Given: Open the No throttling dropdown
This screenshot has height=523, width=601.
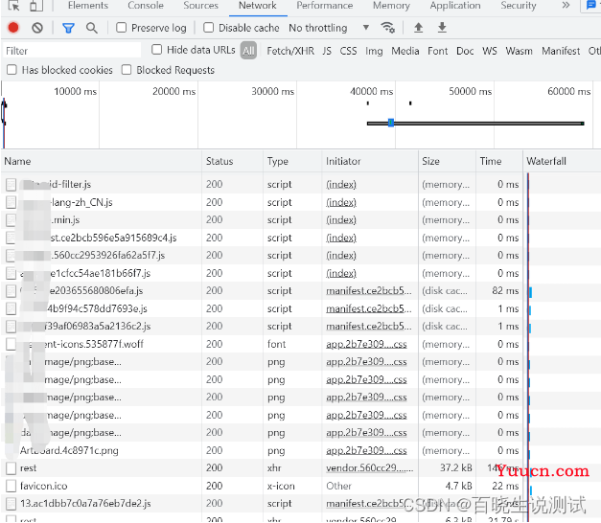Looking at the screenshot, I should tap(329, 28).
